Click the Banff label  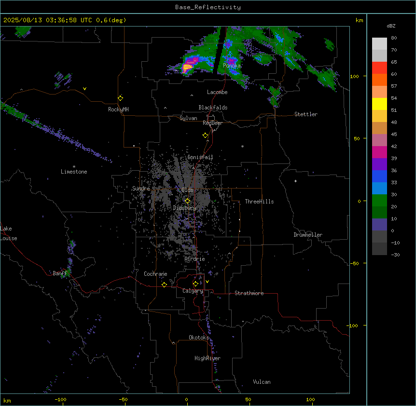[x=60, y=273]
